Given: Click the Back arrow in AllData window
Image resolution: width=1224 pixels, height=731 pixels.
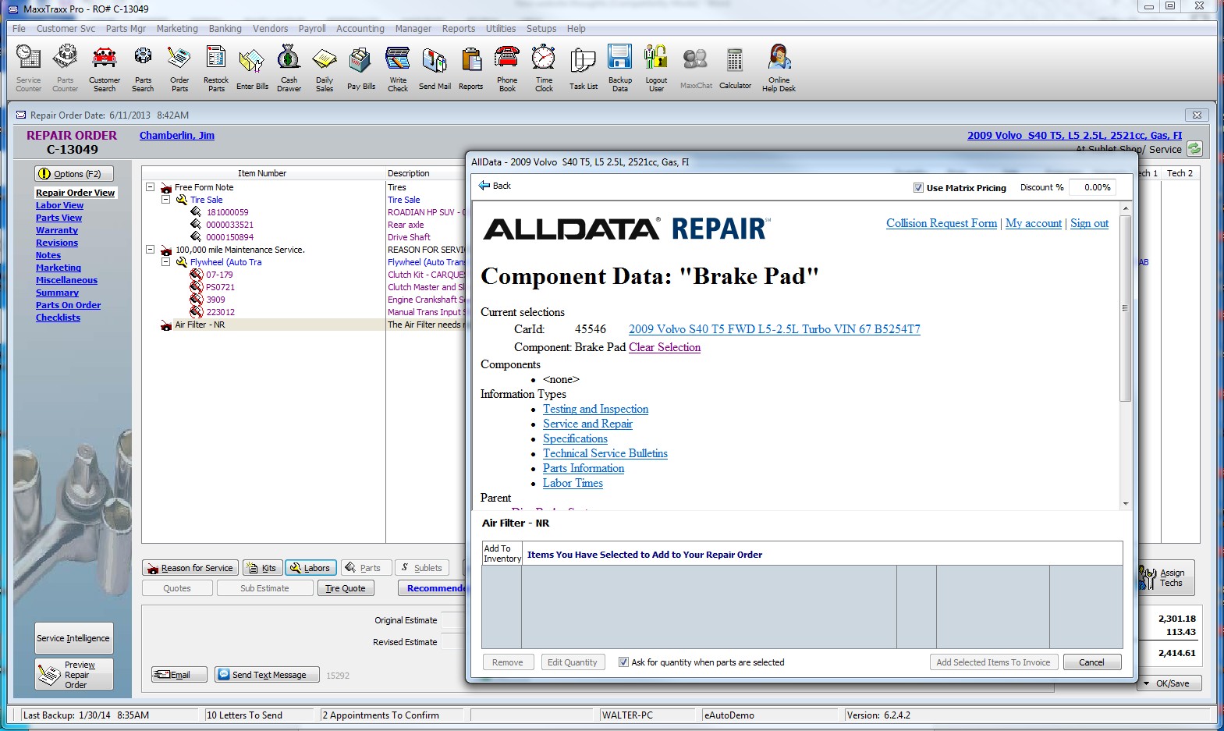Looking at the screenshot, I should [495, 186].
